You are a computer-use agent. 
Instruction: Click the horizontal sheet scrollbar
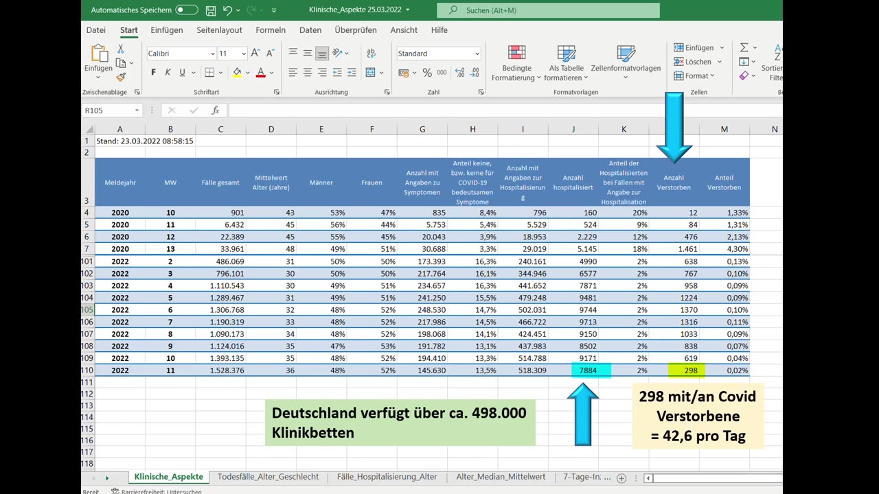(714, 478)
